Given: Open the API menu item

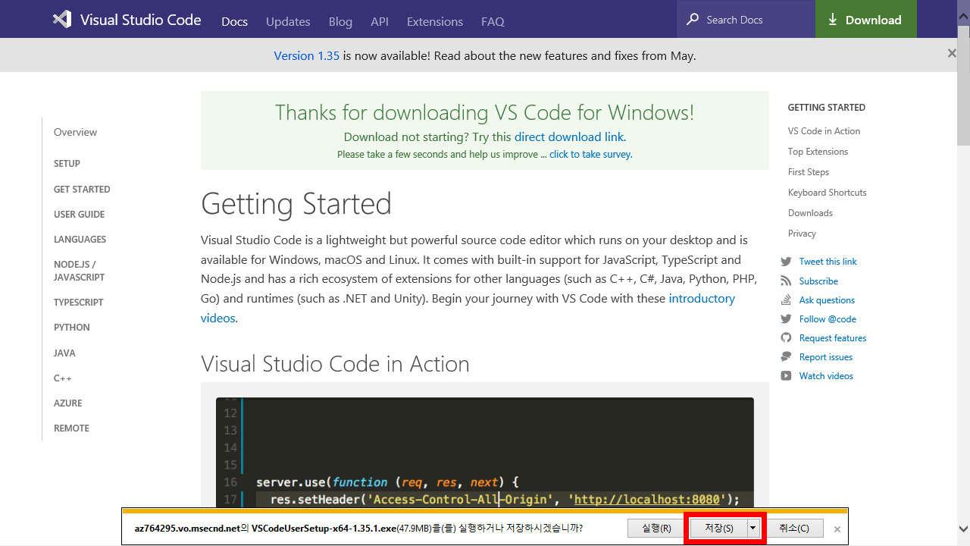Looking at the screenshot, I should 380,21.
